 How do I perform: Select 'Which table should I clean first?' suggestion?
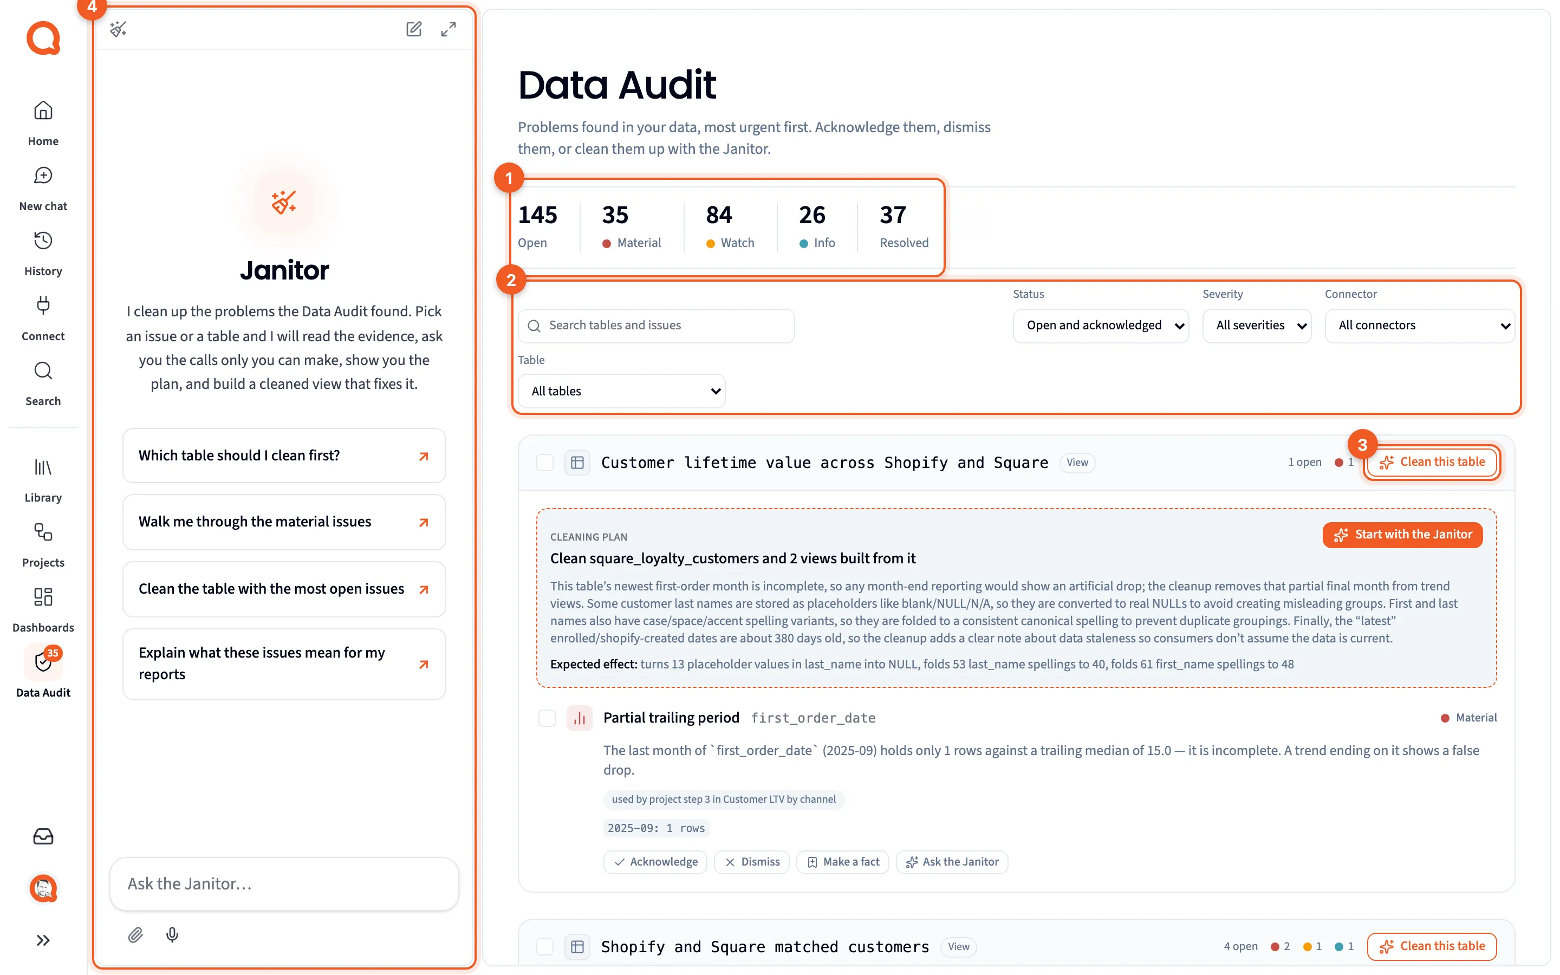(x=284, y=456)
